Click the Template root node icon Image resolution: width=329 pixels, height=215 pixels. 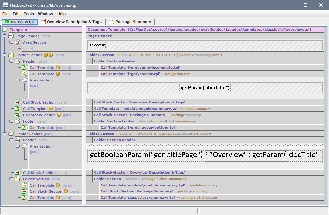[x=4, y=30]
